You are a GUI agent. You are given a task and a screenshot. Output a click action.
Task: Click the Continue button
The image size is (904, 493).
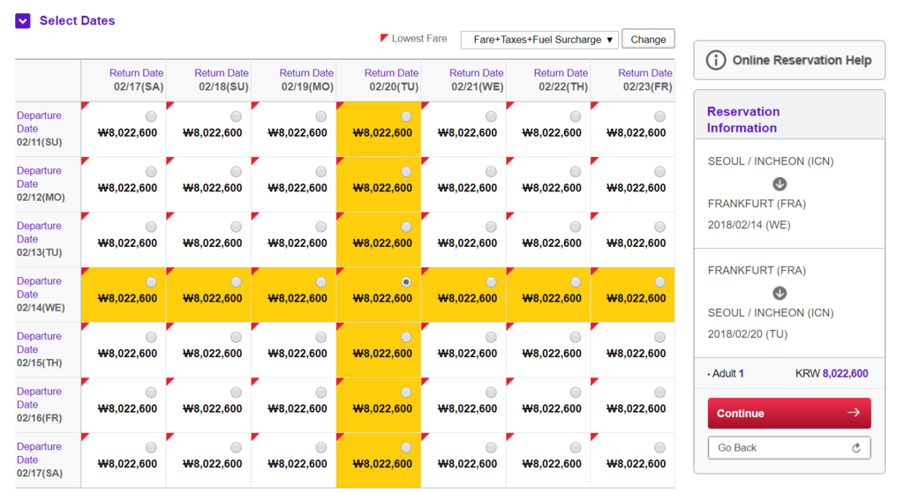pyautogui.click(x=789, y=413)
